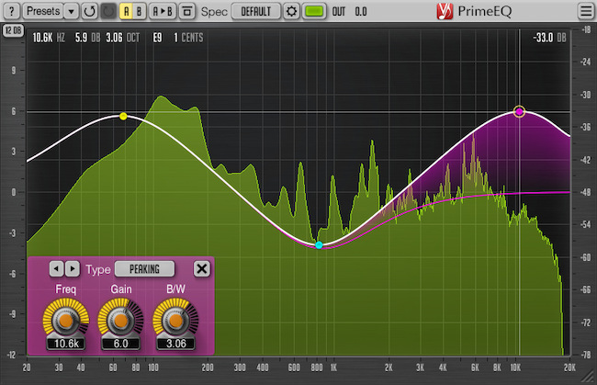Click the OUT gain value 0.0
The width and height of the screenshot is (597, 385).
361,12
